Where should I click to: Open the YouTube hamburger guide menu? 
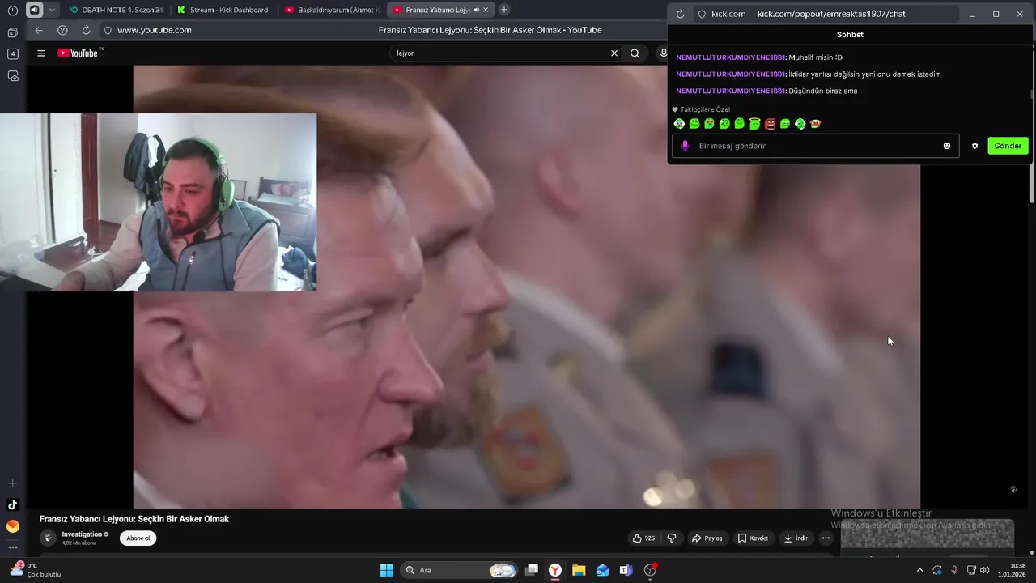coord(41,53)
